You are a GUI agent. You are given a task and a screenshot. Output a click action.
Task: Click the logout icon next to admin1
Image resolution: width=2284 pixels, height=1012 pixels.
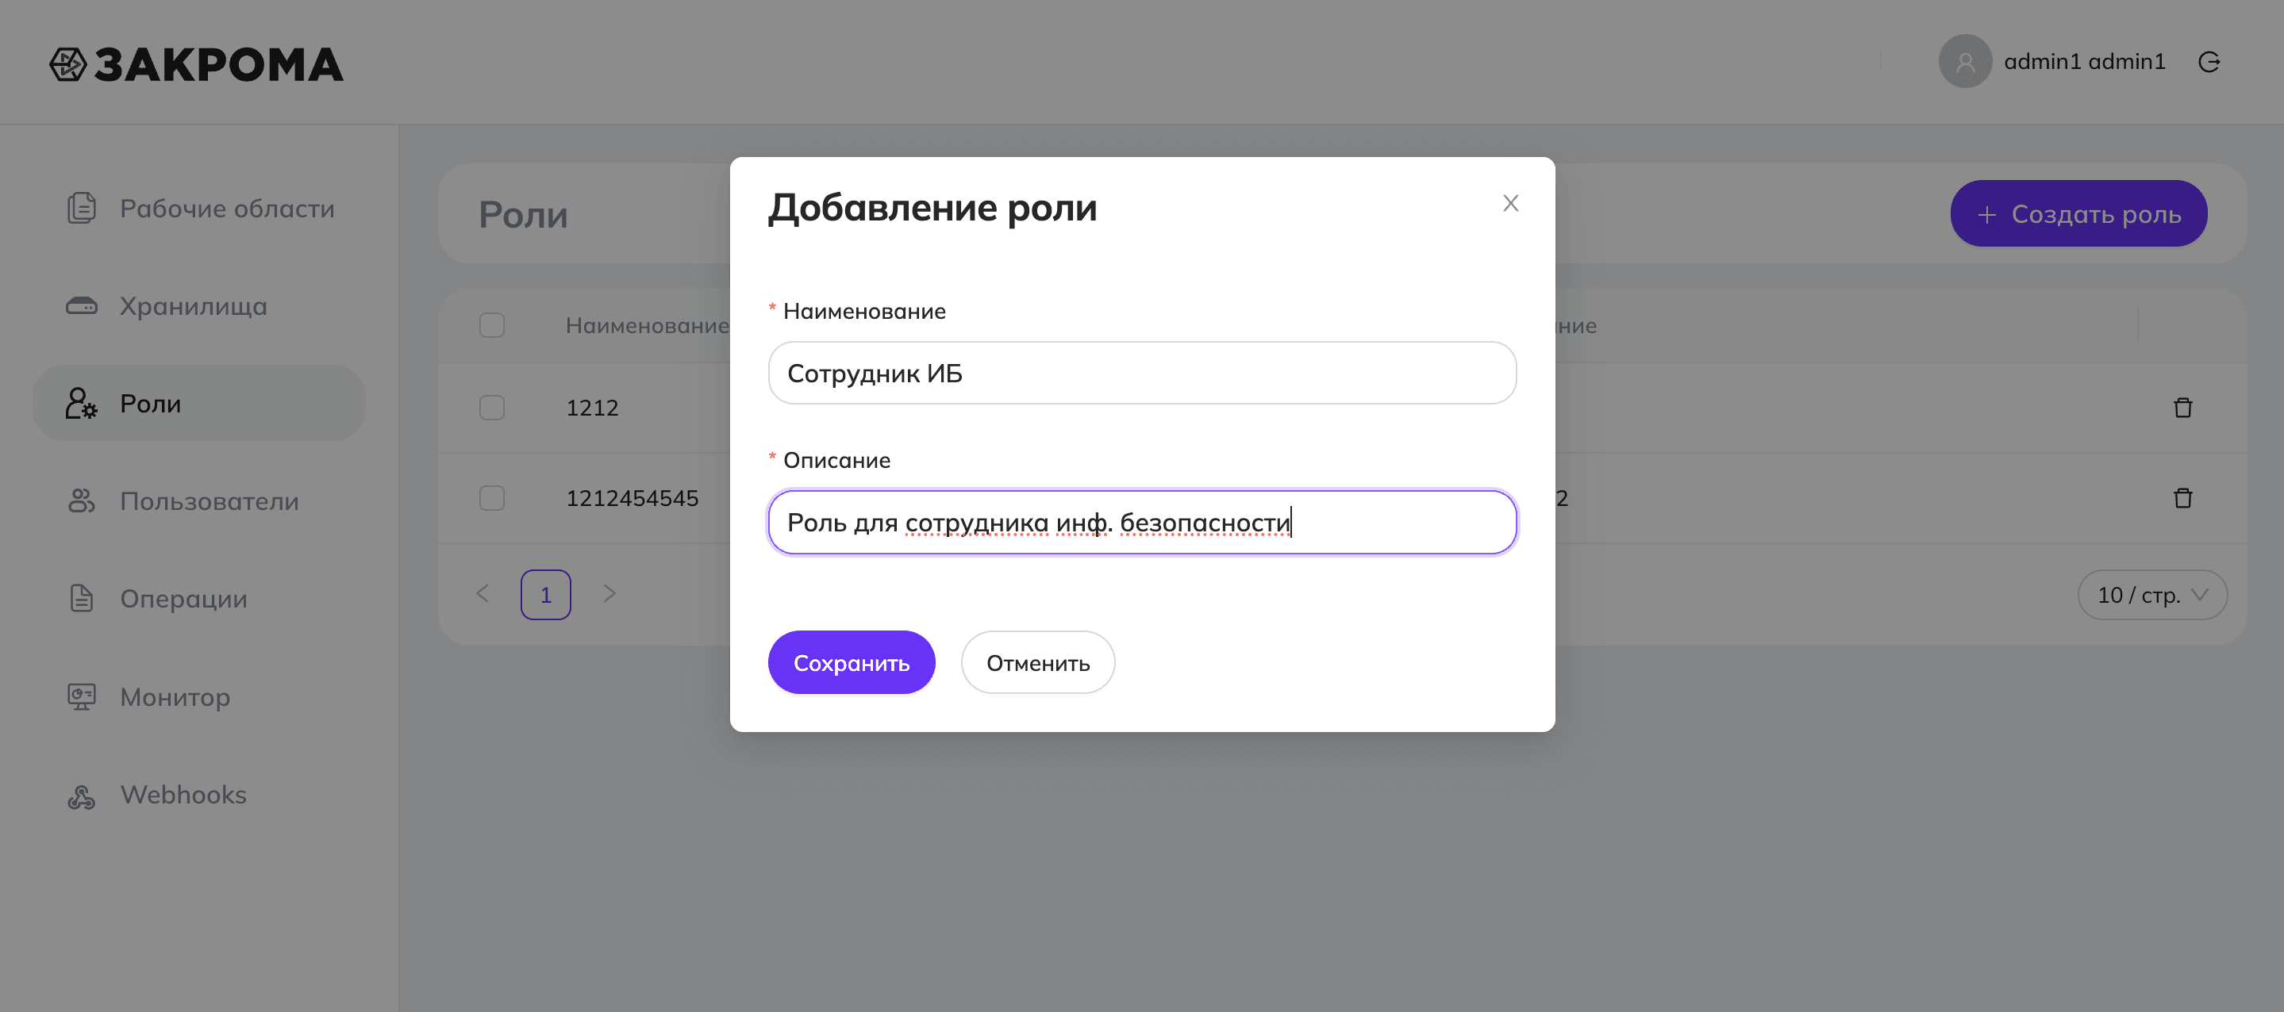click(x=2209, y=61)
